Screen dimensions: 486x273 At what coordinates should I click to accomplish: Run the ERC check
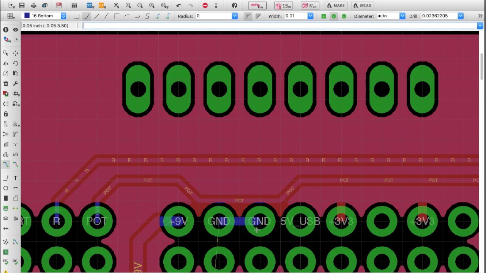[6, 262]
